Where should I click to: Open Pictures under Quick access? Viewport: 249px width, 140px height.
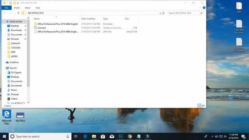tap(15, 39)
